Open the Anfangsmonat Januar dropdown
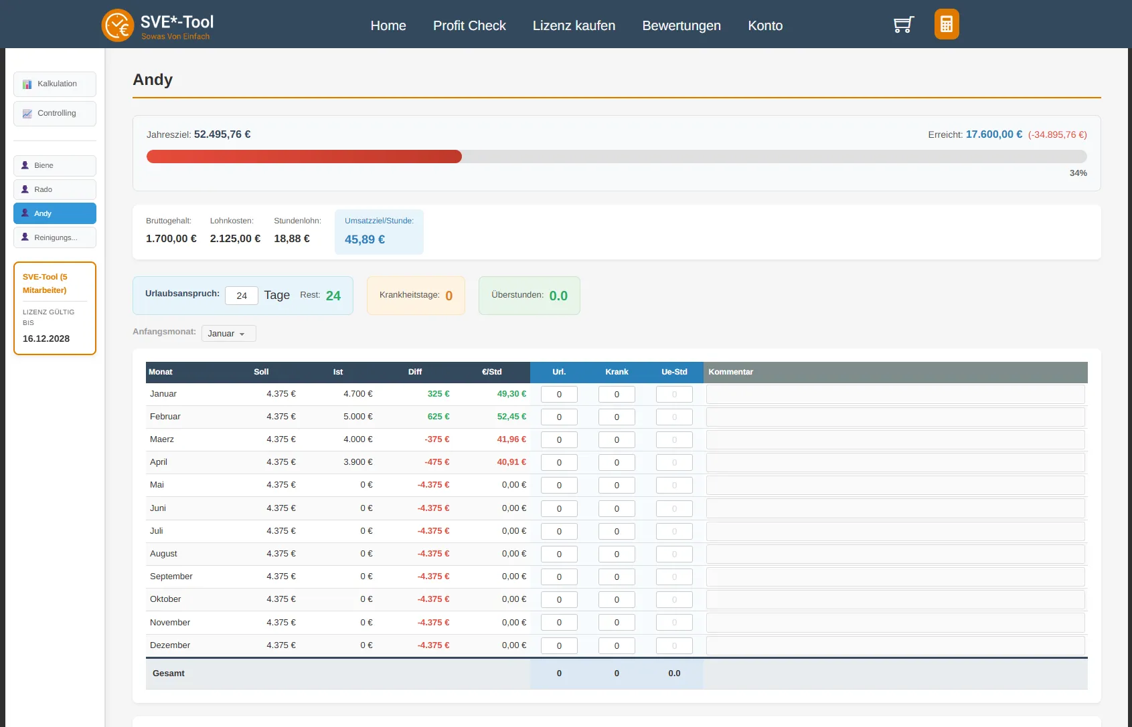 coord(228,334)
